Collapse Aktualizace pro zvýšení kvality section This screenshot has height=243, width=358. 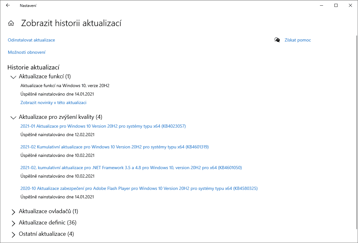click(13, 118)
